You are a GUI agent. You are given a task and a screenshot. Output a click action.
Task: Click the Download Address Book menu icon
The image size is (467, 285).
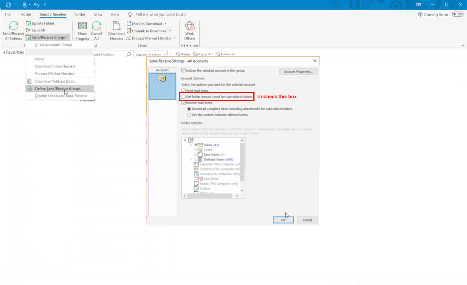(30, 81)
